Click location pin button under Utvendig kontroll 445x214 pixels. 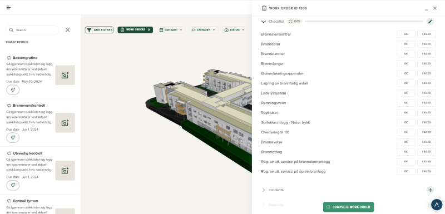click(13, 185)
